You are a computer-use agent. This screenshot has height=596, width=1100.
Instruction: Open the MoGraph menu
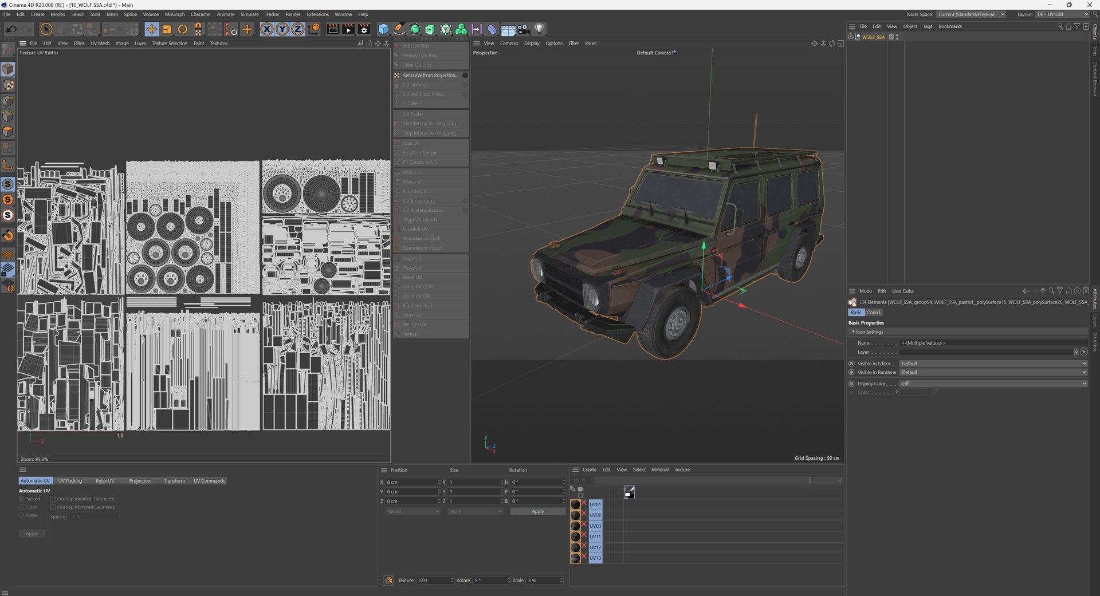pyautogui.click(x=175, y=14)
